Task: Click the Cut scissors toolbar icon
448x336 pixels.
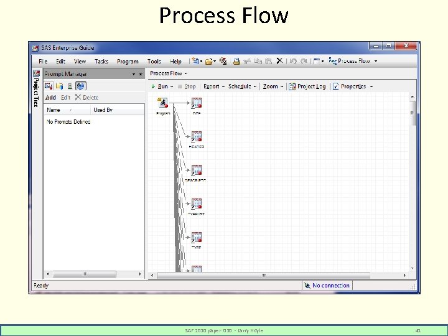Action: (247, 61)
